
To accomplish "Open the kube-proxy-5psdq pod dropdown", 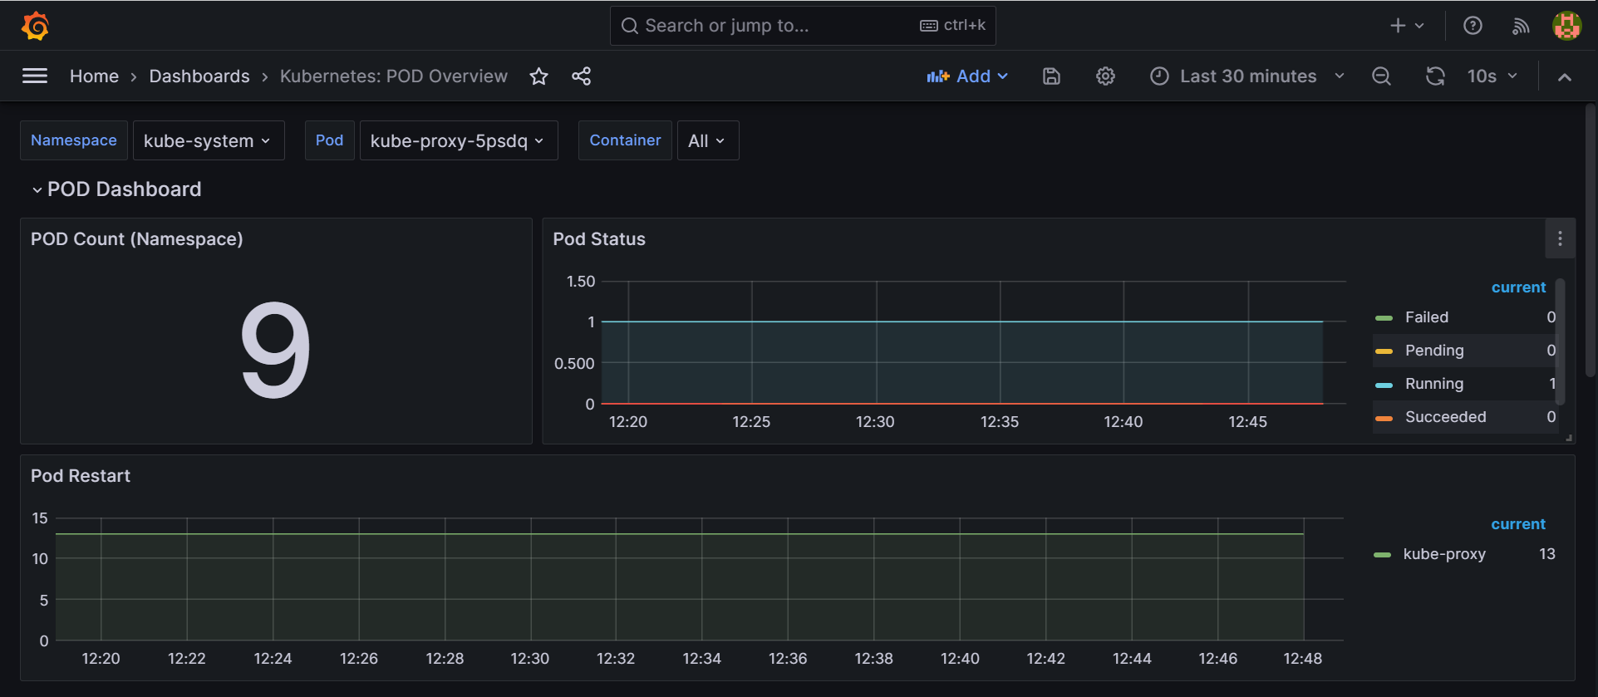I will (x=458, y=141).
